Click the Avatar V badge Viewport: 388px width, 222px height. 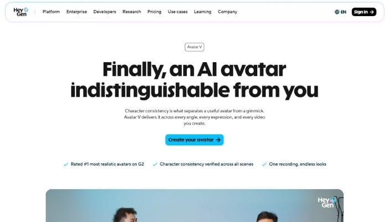pyautogui.click(x=195, y=47)
